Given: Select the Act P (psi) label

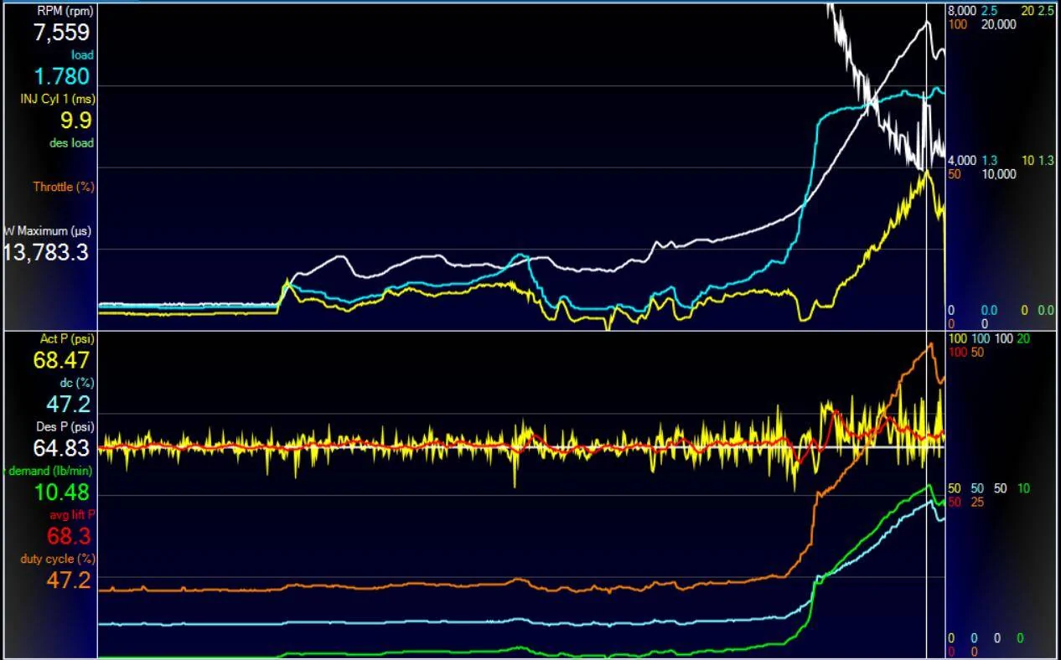Looking at the screenshot, I should 67,339.
